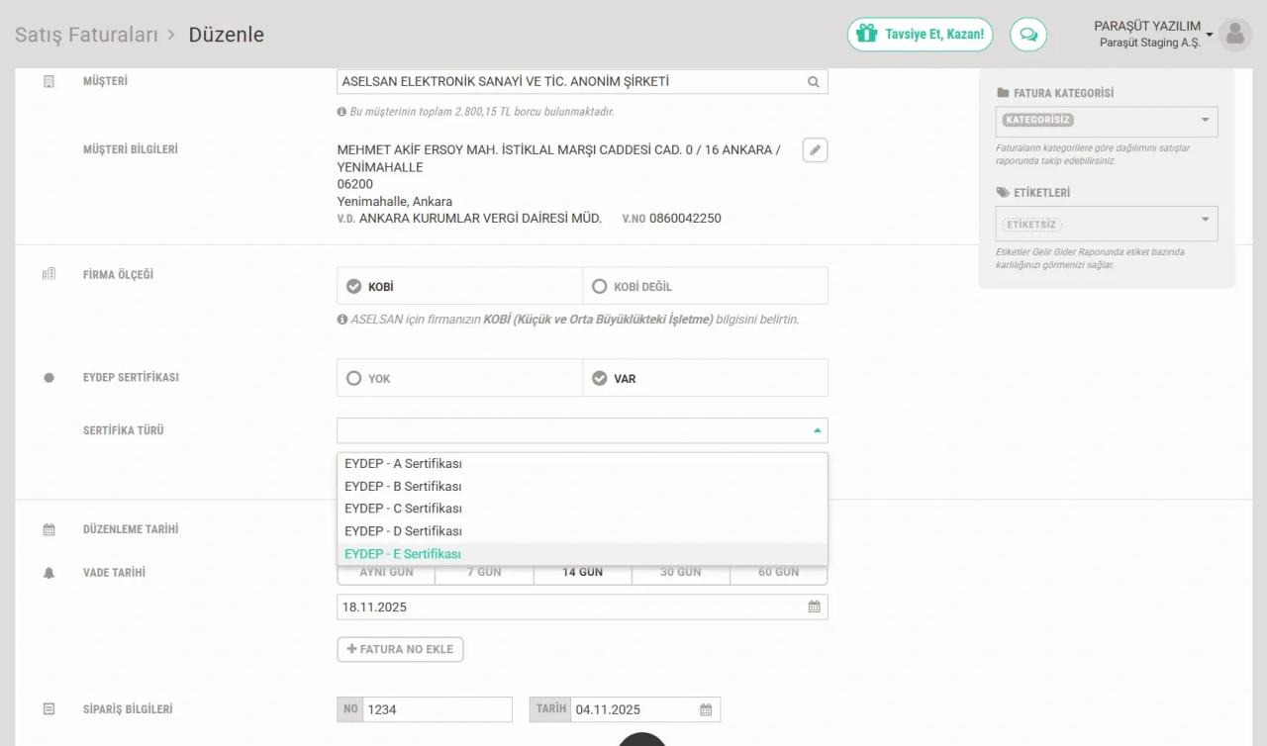Open calendar icon in Sipariş Tarih field

[x=706, y=709]
